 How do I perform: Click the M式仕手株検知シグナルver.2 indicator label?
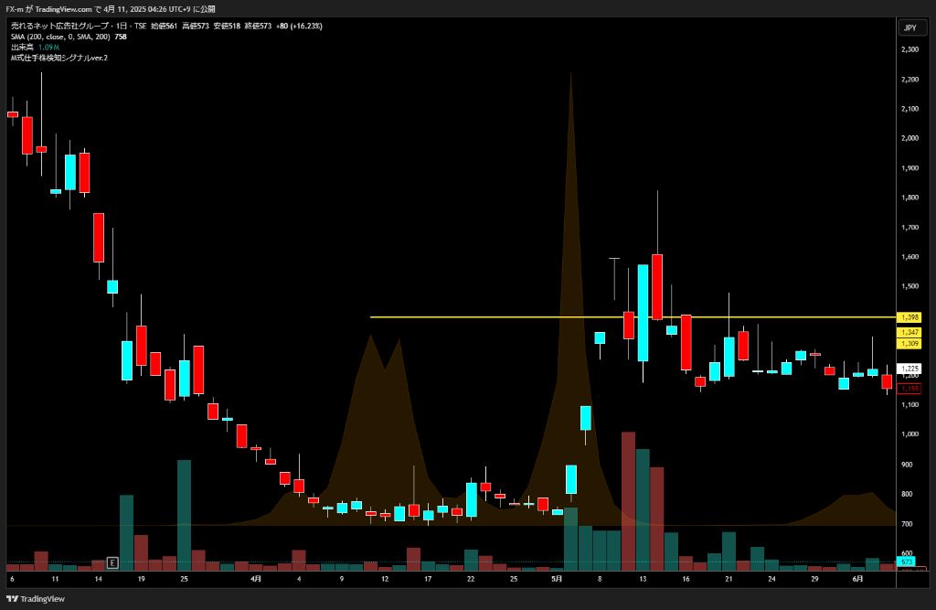[x=59, y=58]
